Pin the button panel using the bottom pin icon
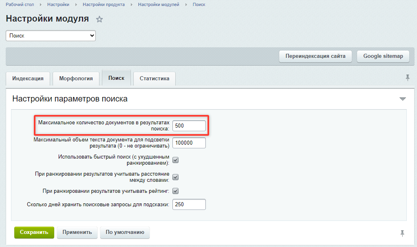 tap(402, 233)
